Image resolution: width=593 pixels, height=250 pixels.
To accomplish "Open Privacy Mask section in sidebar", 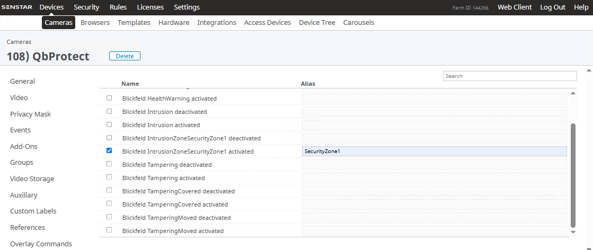I will pyautogui.click(x=31, y=114).
